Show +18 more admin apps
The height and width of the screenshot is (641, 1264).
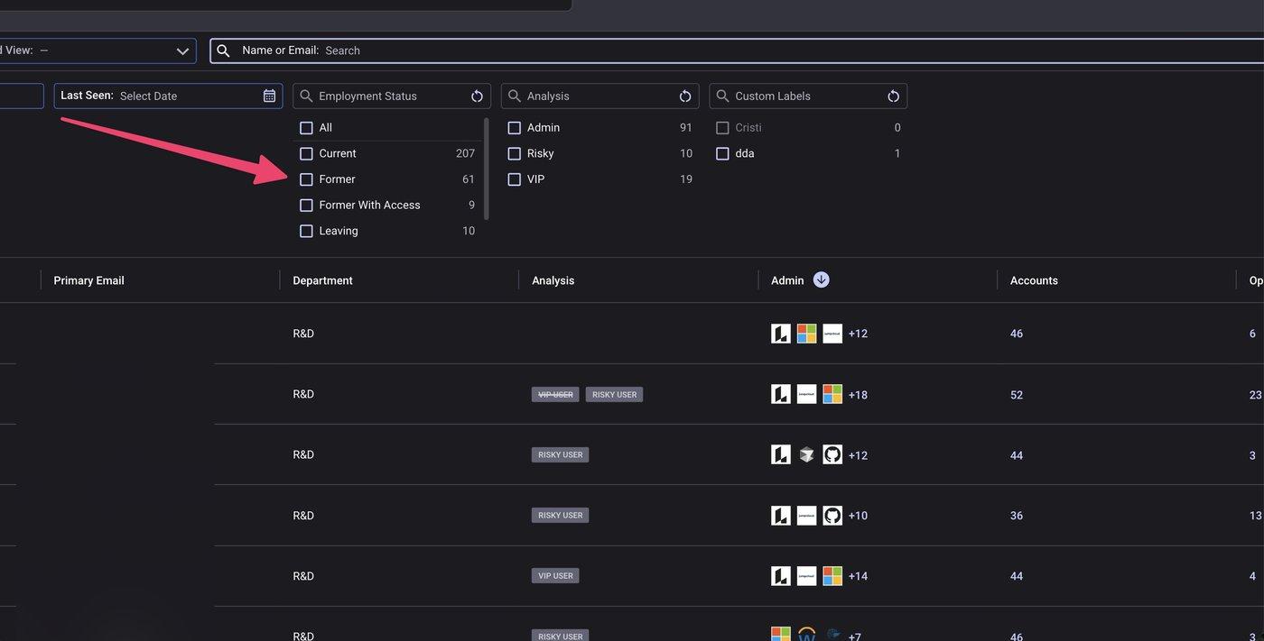point(858,395)
